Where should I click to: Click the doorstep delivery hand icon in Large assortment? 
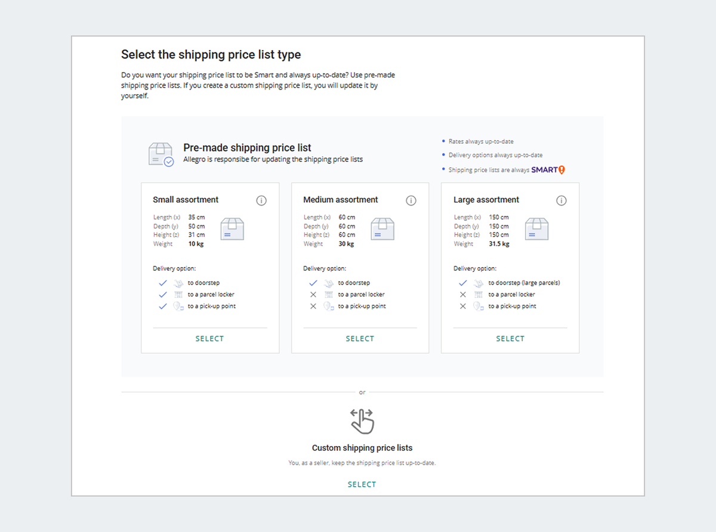tap(479, 283)
